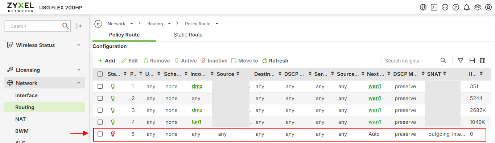Click the Wireless Status icon in sidebar

tap(10, 45)
